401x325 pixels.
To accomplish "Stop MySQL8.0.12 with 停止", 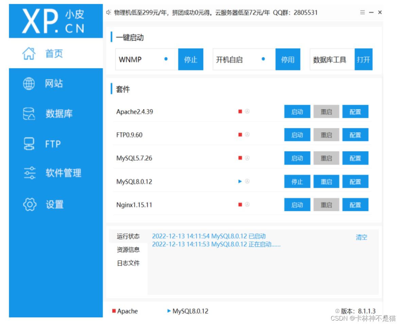I will coord(297,181).
